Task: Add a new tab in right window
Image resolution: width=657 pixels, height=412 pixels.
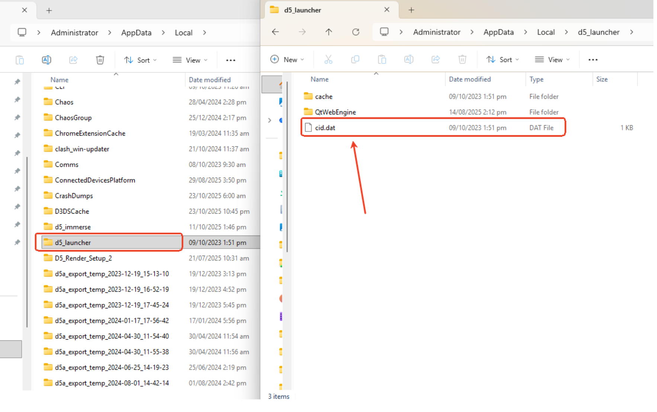Action: pos(411,10)
